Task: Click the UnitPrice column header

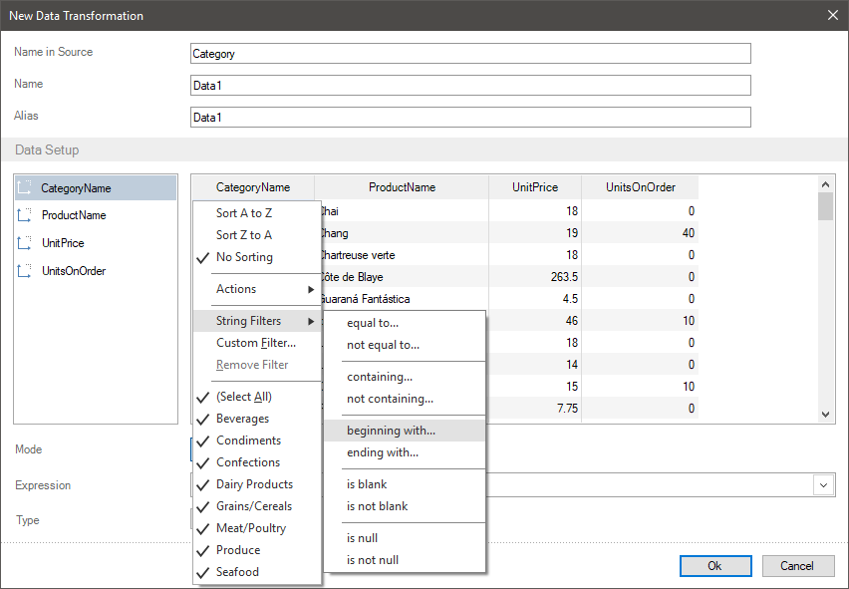Action: pos(535,187)
